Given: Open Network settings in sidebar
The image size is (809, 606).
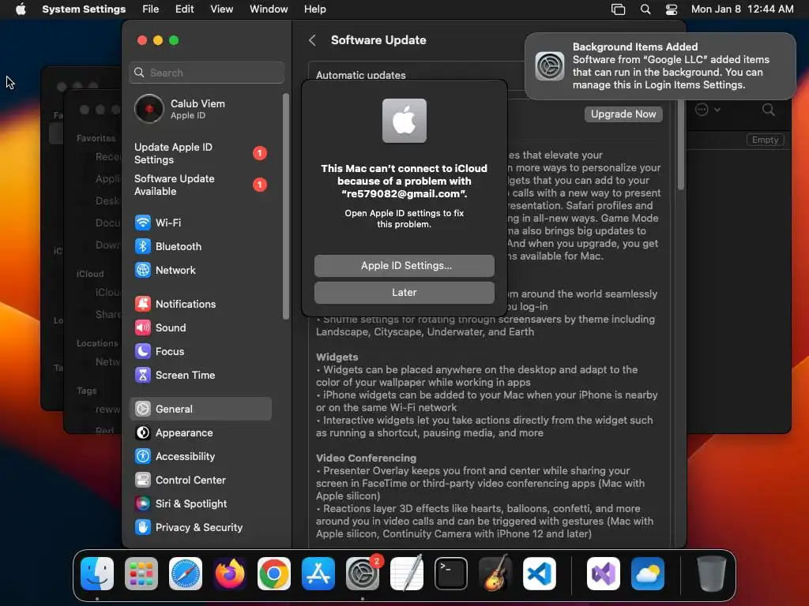Looking at the screenshot, I should coord(165,270).
